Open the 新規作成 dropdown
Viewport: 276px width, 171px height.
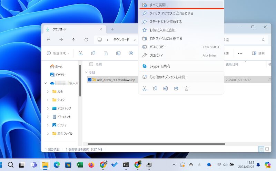(58, 53)
